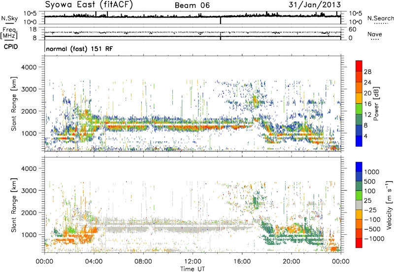Click the 'Syowa East (fitACF)' title text
This screenshot has width=394, height=272.
(89, 5)
